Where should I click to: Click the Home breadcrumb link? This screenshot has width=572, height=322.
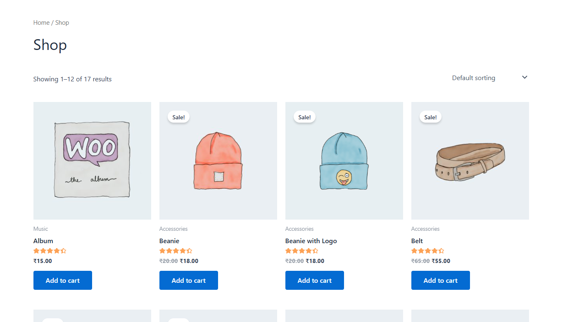[41, 22]
